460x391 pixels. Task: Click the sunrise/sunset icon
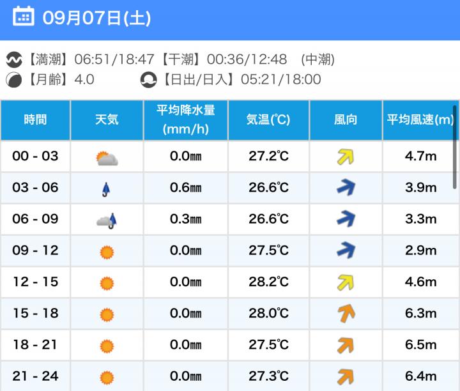[148, 80]
